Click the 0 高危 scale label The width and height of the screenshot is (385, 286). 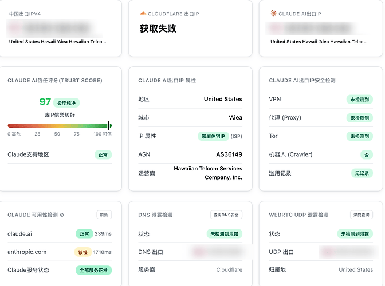[x=14, y=134]
